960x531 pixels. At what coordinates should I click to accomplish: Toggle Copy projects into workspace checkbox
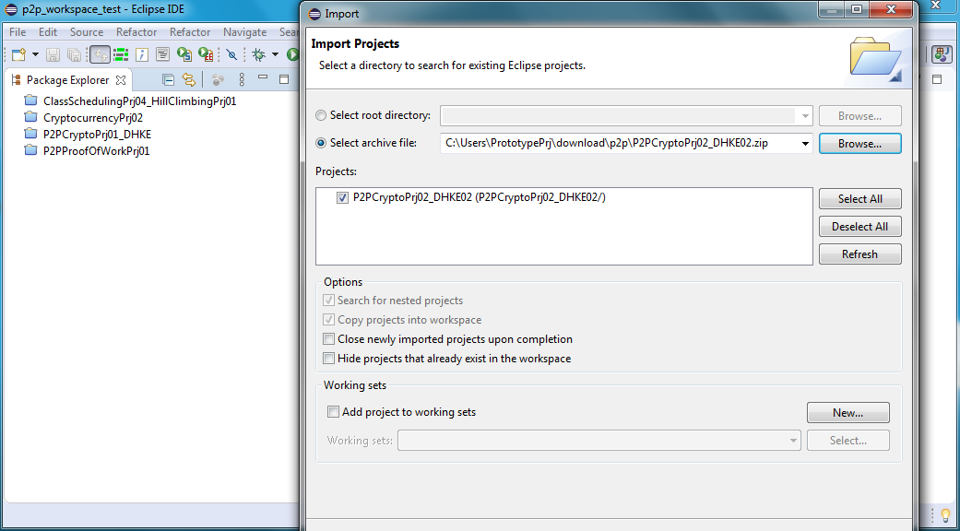(x=329, y=319)
